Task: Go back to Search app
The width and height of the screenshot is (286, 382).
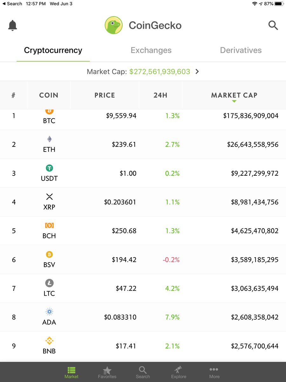Action: [12, 4]
